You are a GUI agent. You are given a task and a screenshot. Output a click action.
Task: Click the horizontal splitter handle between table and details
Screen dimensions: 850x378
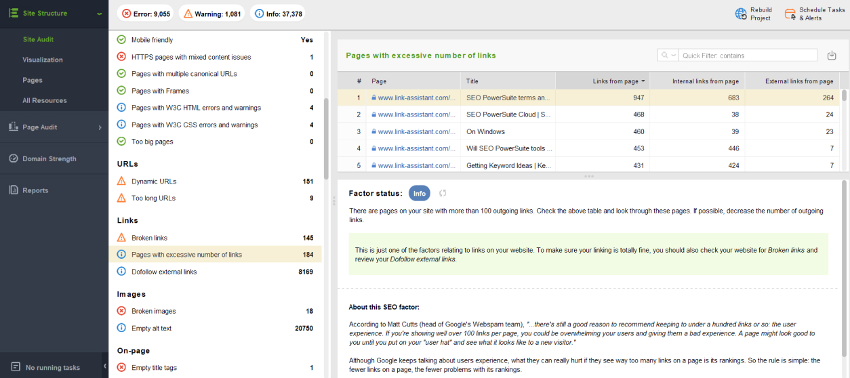tap(588, 176)
